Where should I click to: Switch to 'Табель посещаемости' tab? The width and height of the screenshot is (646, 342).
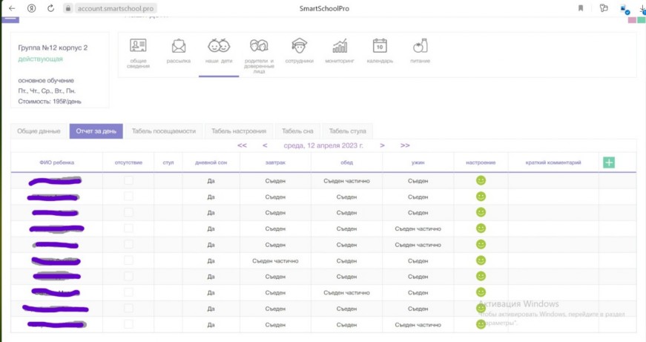(164, 131)
